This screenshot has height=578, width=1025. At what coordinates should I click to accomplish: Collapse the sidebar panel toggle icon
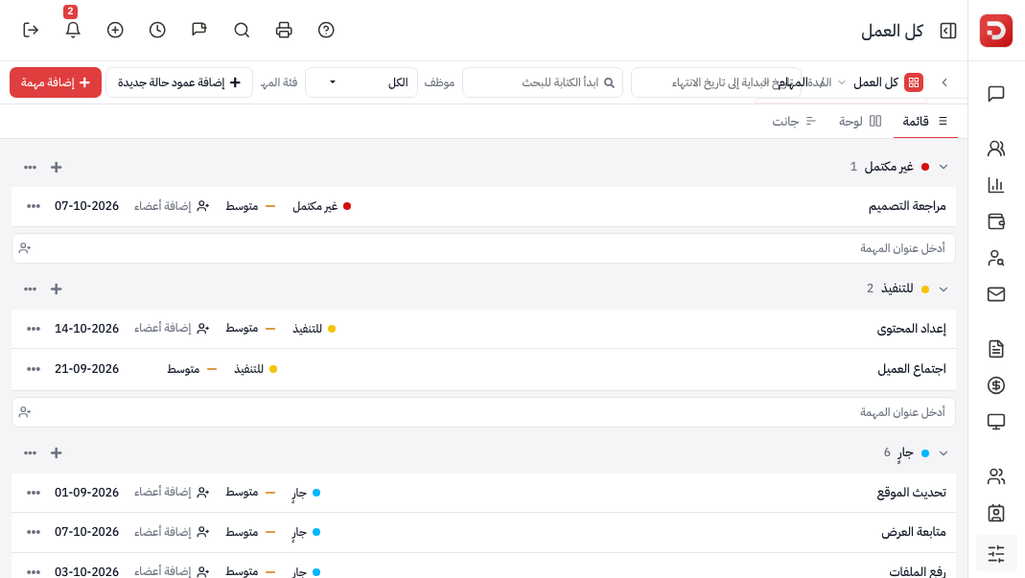point(948,31)
